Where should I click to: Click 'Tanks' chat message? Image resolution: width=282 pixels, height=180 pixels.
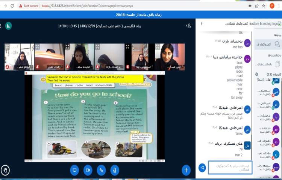[239, 133]
